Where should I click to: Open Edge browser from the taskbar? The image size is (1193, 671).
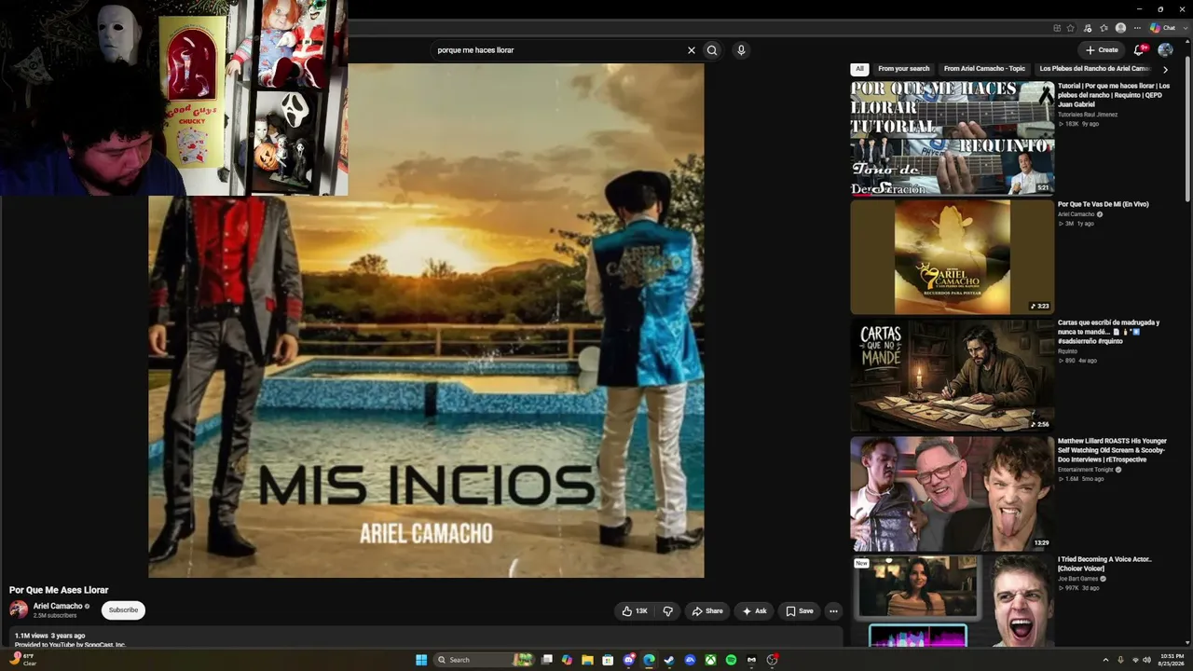pos(649,660)
